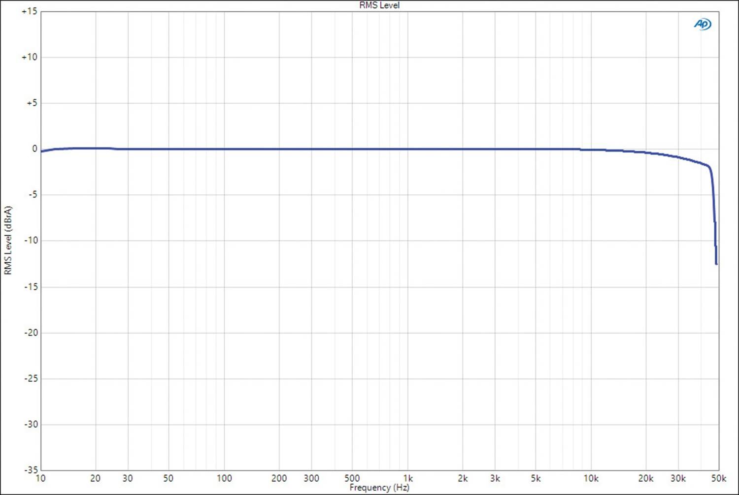
Task: Click the '-35' y-axis label
Action: click(31, 470)
